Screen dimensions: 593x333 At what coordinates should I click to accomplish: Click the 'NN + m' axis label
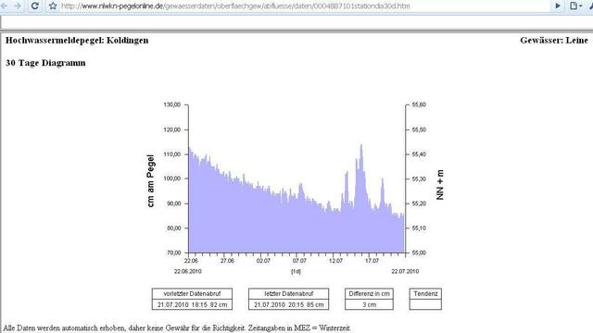pyautogui.click(x=440, y=185)
